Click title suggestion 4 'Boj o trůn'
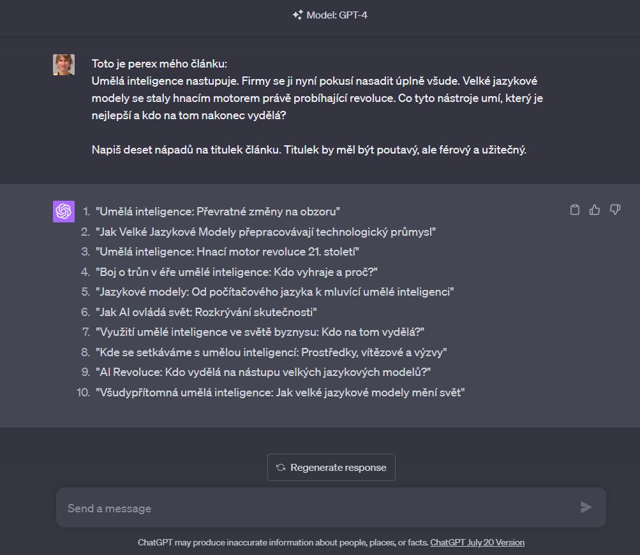640x555 pixels. click(x=236, y=272)
